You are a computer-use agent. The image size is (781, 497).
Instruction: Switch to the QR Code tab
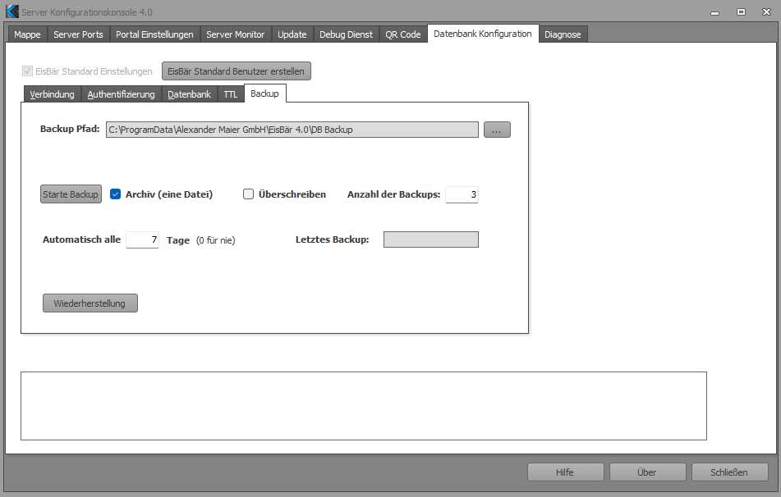point(403,34)
